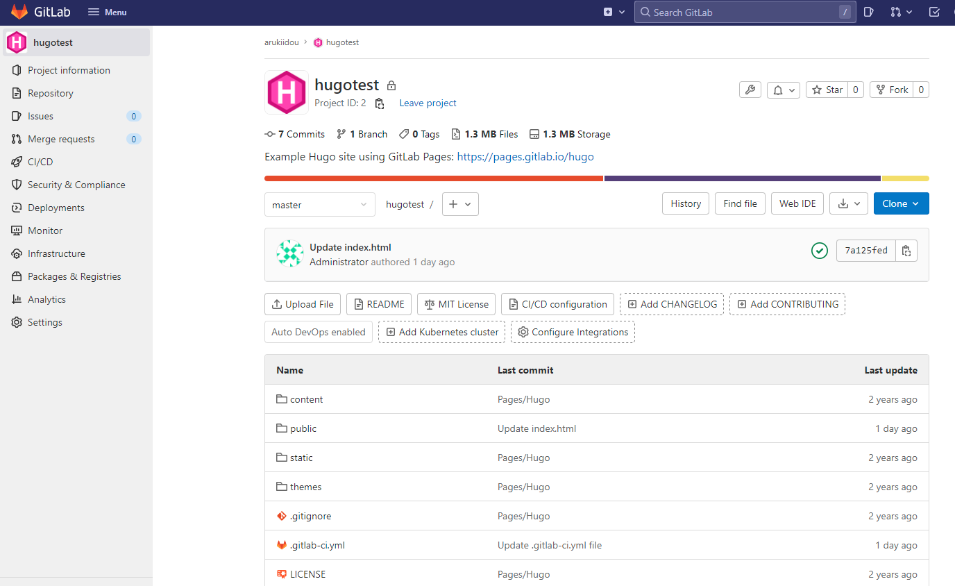This screenshot has height=586, width=955.
Task: Open commit hash 7a125fed
Action: click(866, 251)
